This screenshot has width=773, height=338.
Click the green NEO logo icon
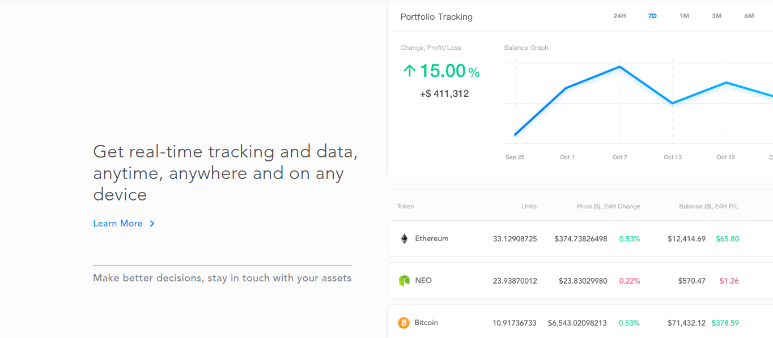[x=404, y=281]
